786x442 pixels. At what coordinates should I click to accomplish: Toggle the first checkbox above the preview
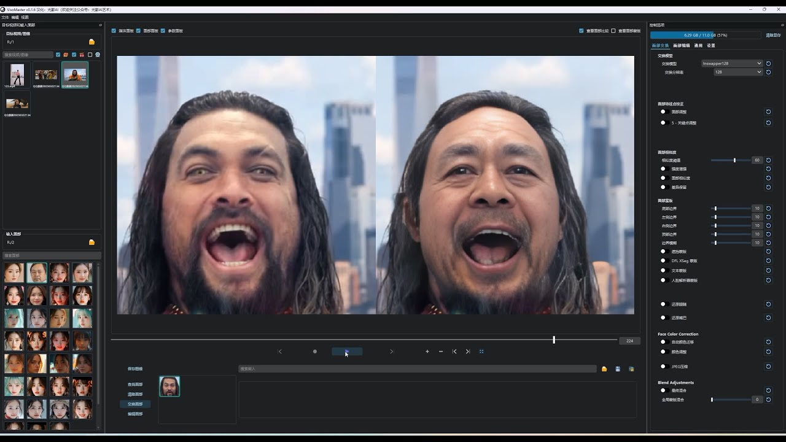(114, 31)
